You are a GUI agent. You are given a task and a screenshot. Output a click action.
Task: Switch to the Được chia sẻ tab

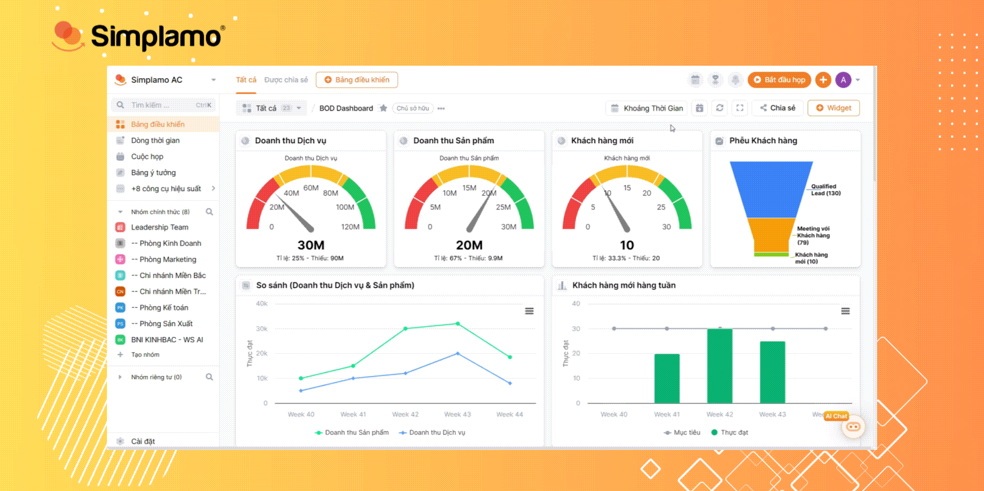pyautogui.click(x=286, y=80)
